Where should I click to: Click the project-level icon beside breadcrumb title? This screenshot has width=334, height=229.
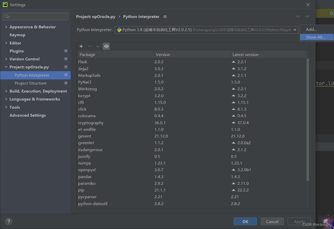click(x=165, y=17)
